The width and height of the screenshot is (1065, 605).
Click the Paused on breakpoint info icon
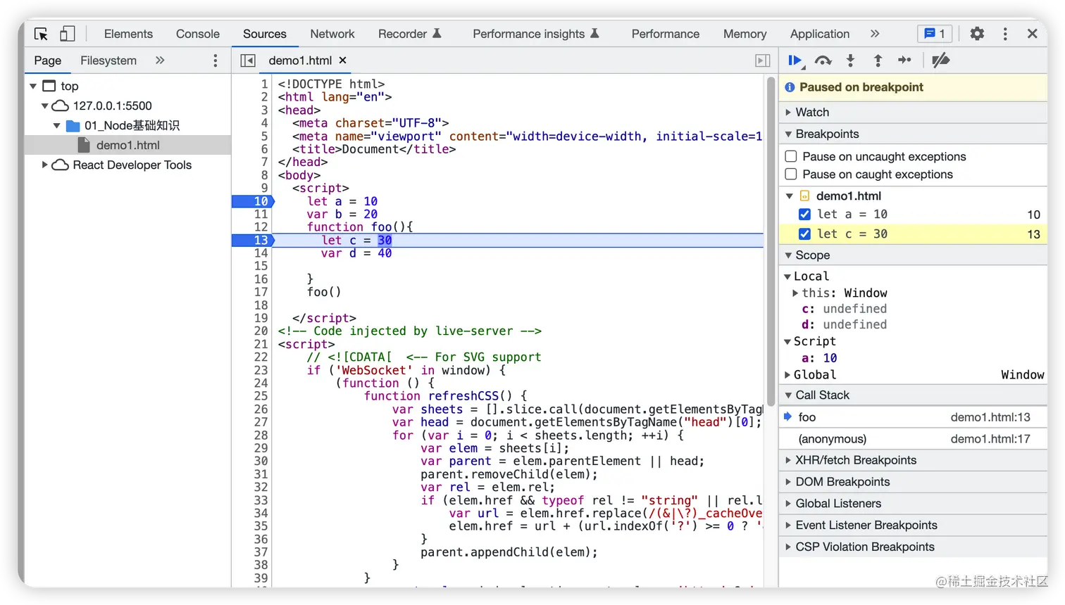790,87
